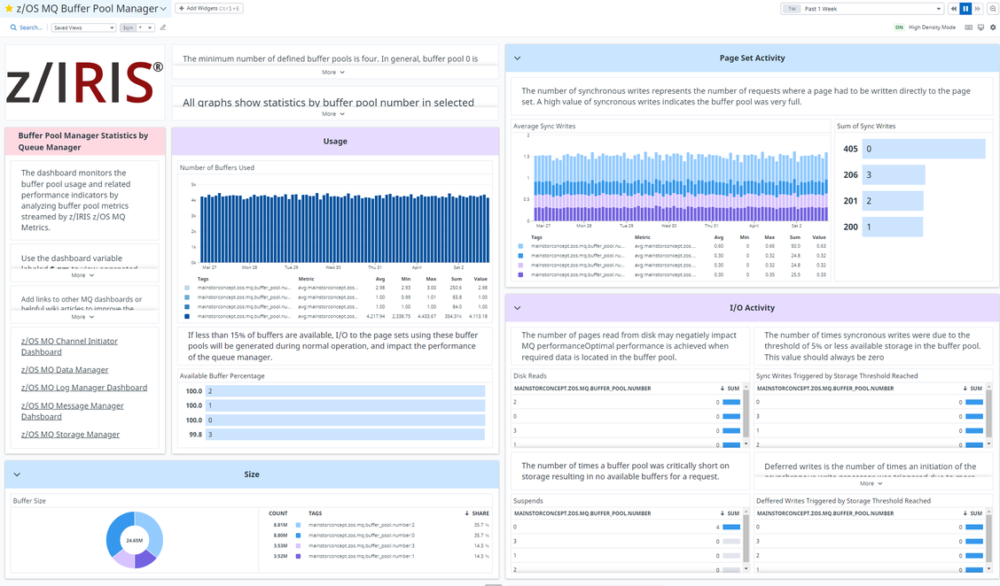Click the dark navy legend swatch in Buffers Used
Image resolution: width=1000 pixels, height=586 pixels.
click(187, 317)
